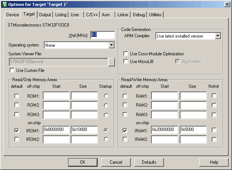This screenshot has height=170, width=232.
Task: Click the Defaults button
Action: coord(149,162)
